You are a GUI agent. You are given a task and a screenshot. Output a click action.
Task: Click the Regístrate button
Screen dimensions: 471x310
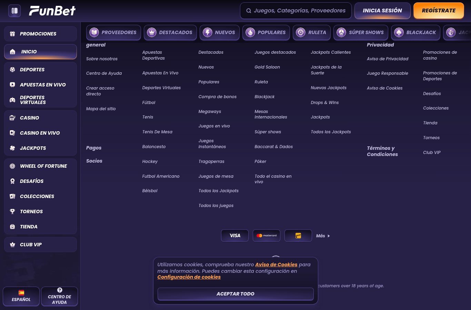[439, 11]
